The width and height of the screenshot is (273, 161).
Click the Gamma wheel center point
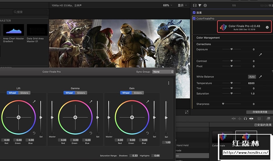[75, 117]
